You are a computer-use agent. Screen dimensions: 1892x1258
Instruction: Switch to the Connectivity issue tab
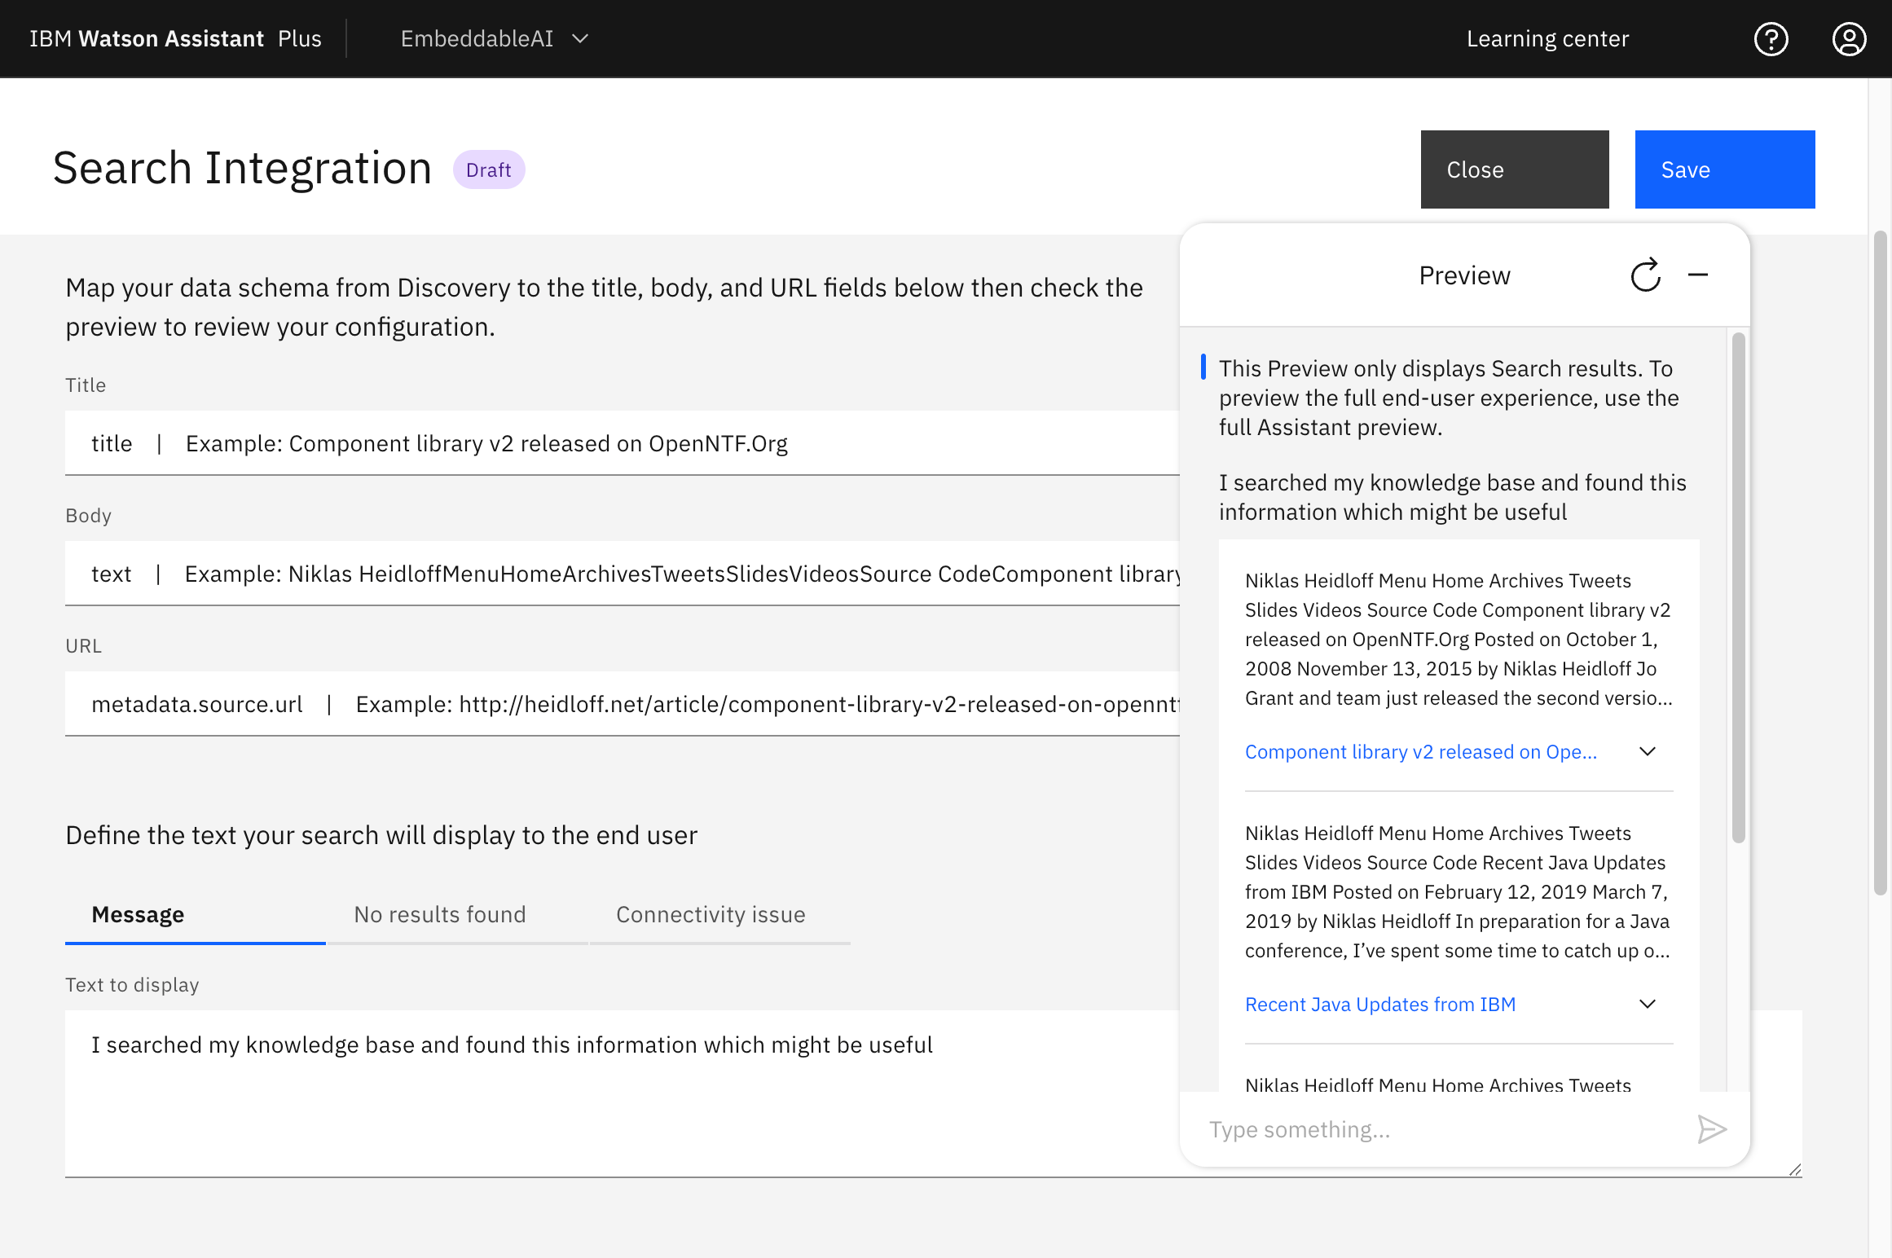tap(720, 915)
